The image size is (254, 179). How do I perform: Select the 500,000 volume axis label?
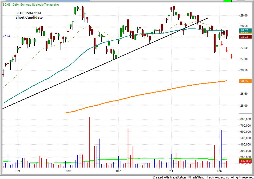245,138
